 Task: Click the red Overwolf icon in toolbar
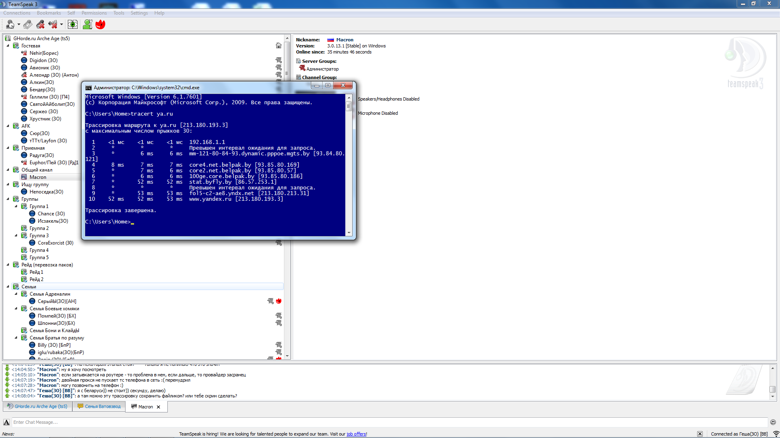pyautogui.click(x=100, y=25)
